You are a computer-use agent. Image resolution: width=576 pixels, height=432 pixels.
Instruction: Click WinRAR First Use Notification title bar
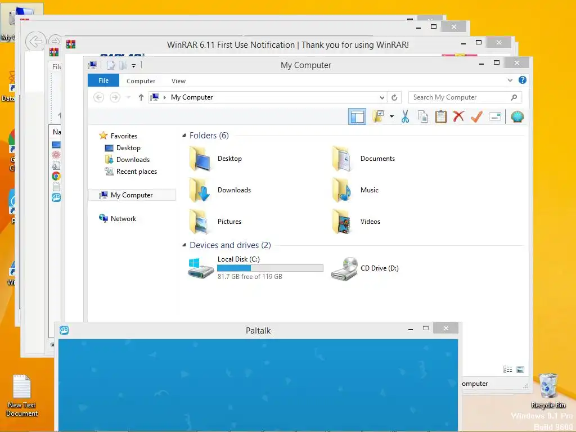(x=287, y=45)
